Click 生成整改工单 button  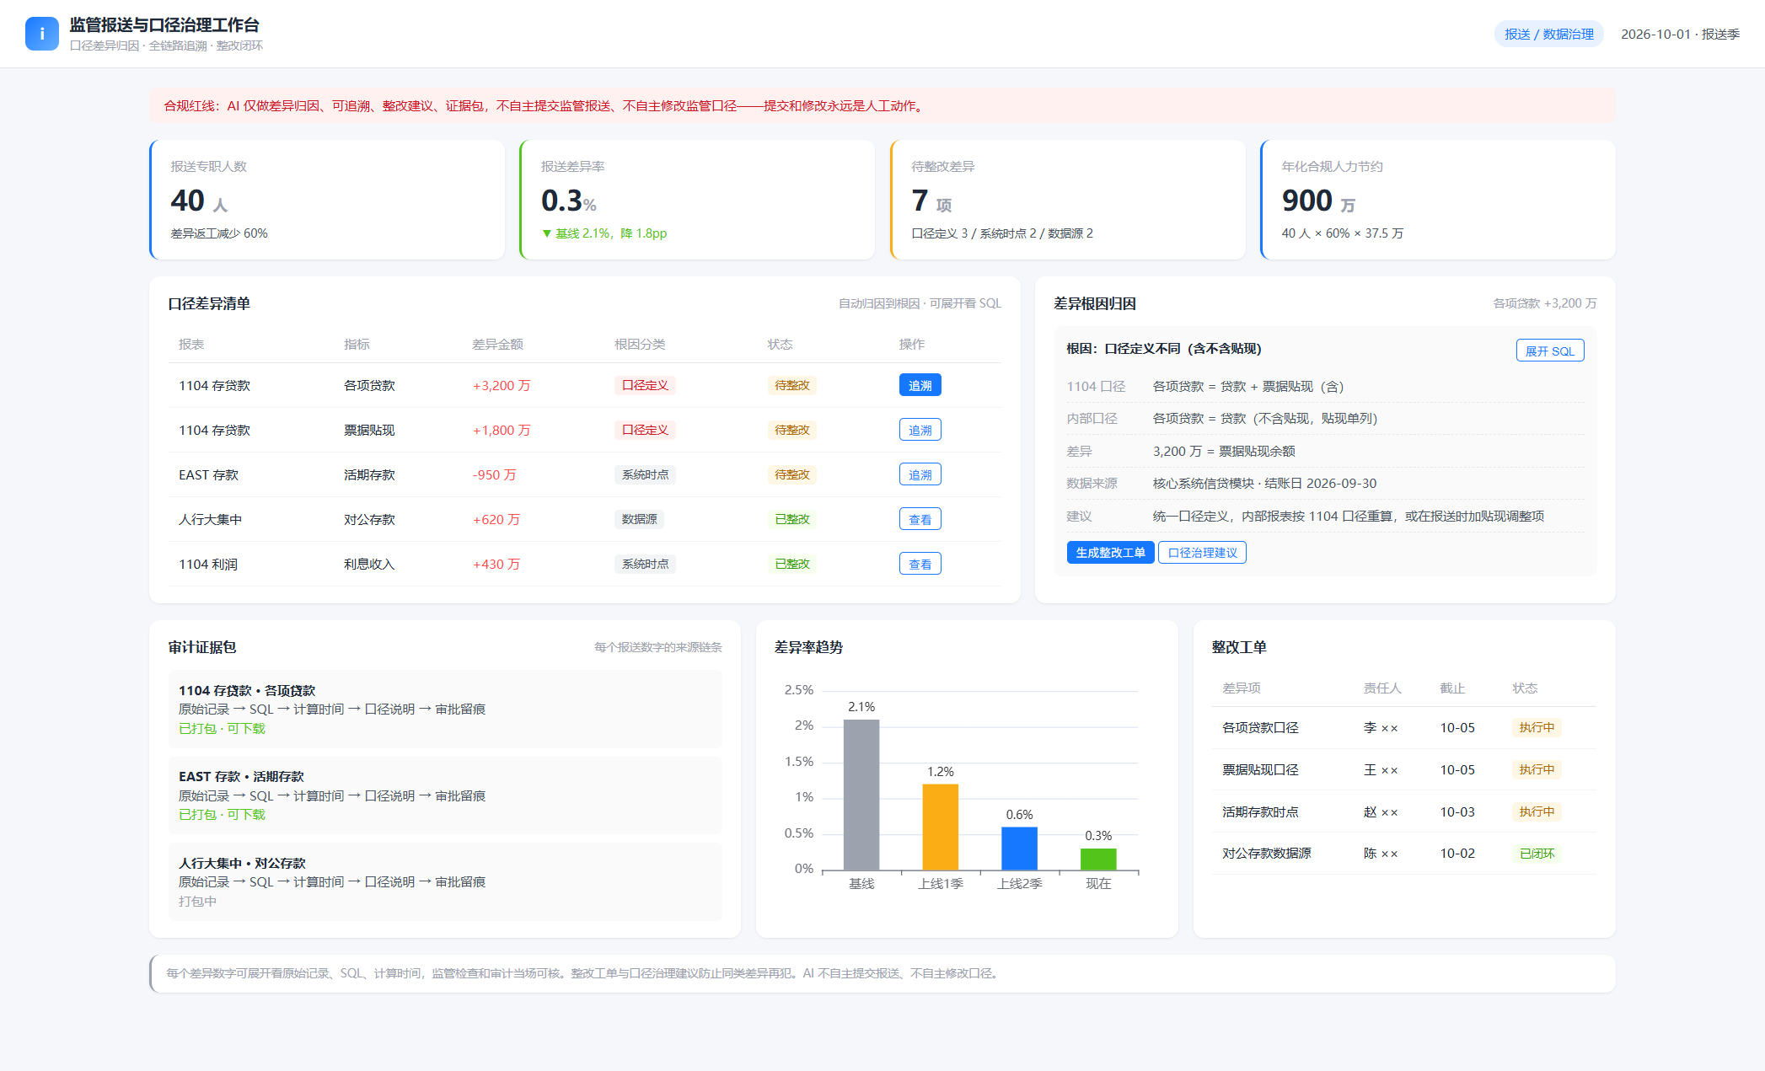click(x=1110, y=553)
